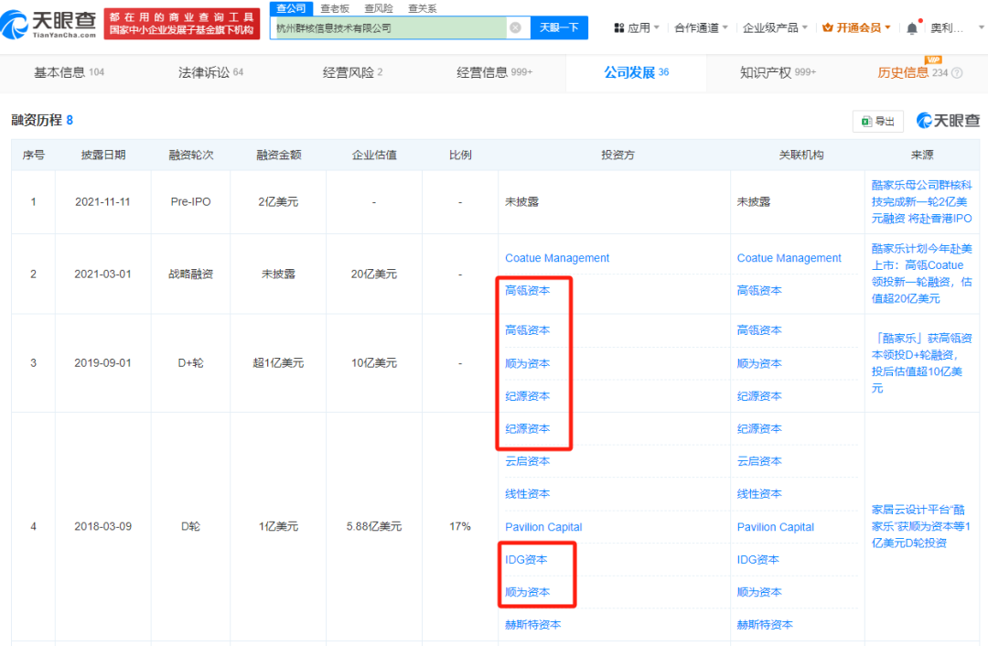Switch to the 查老板 search tab
Viewport: 988px width, 646px height.
[x=334, y=8]
